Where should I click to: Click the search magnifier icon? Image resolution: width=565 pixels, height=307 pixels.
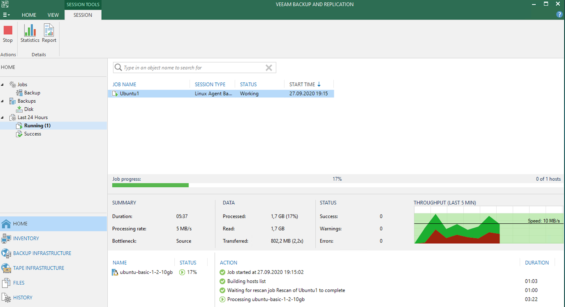(x=118, y=68)
